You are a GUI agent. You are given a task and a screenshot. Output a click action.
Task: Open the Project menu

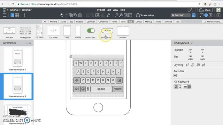pos(101,10)
